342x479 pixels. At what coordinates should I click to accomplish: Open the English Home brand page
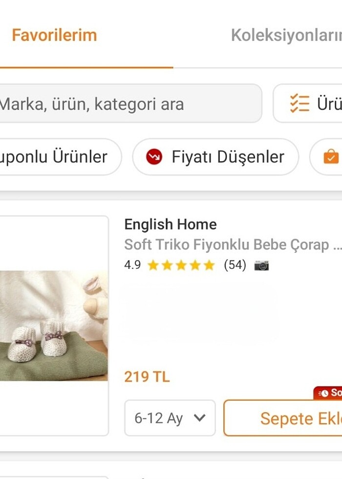tap(170, 224)
